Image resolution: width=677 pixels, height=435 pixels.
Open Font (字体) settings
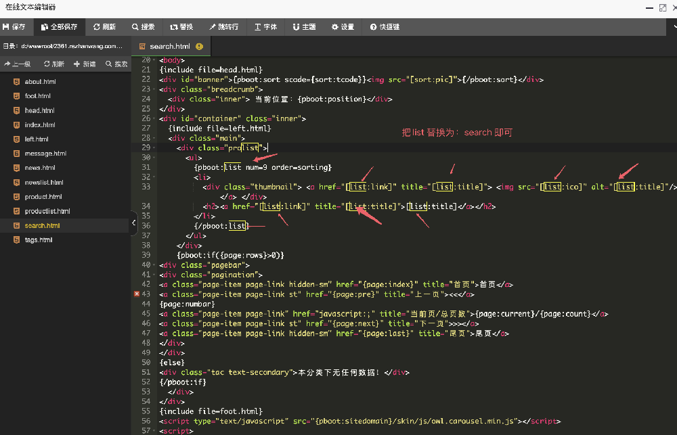[266, 27]
